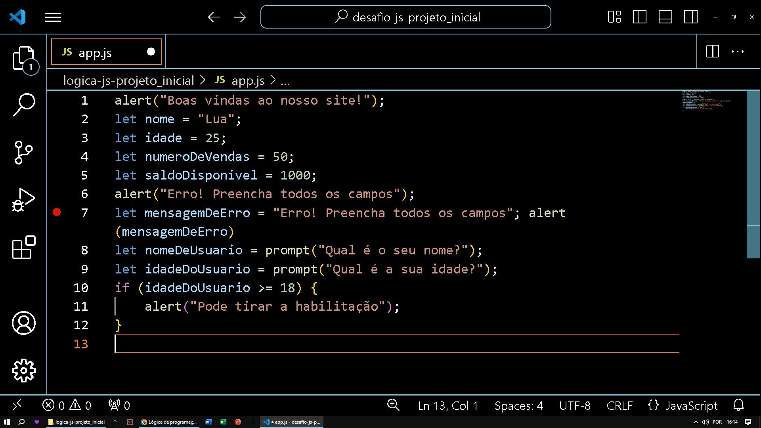Click the "Pode tirar a habilitação" string

(288, 306)
